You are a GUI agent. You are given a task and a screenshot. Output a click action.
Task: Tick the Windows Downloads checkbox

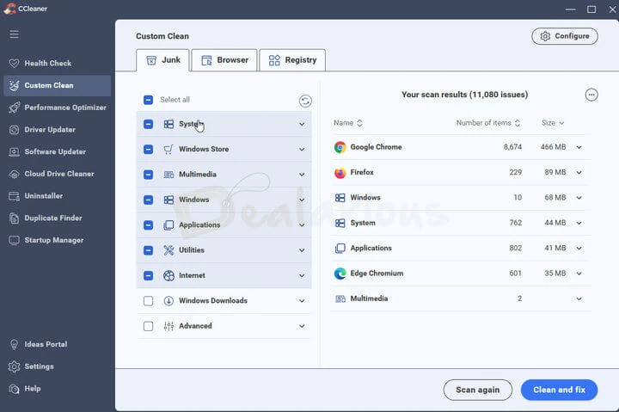pyautogui.click(x=149, y=301)
